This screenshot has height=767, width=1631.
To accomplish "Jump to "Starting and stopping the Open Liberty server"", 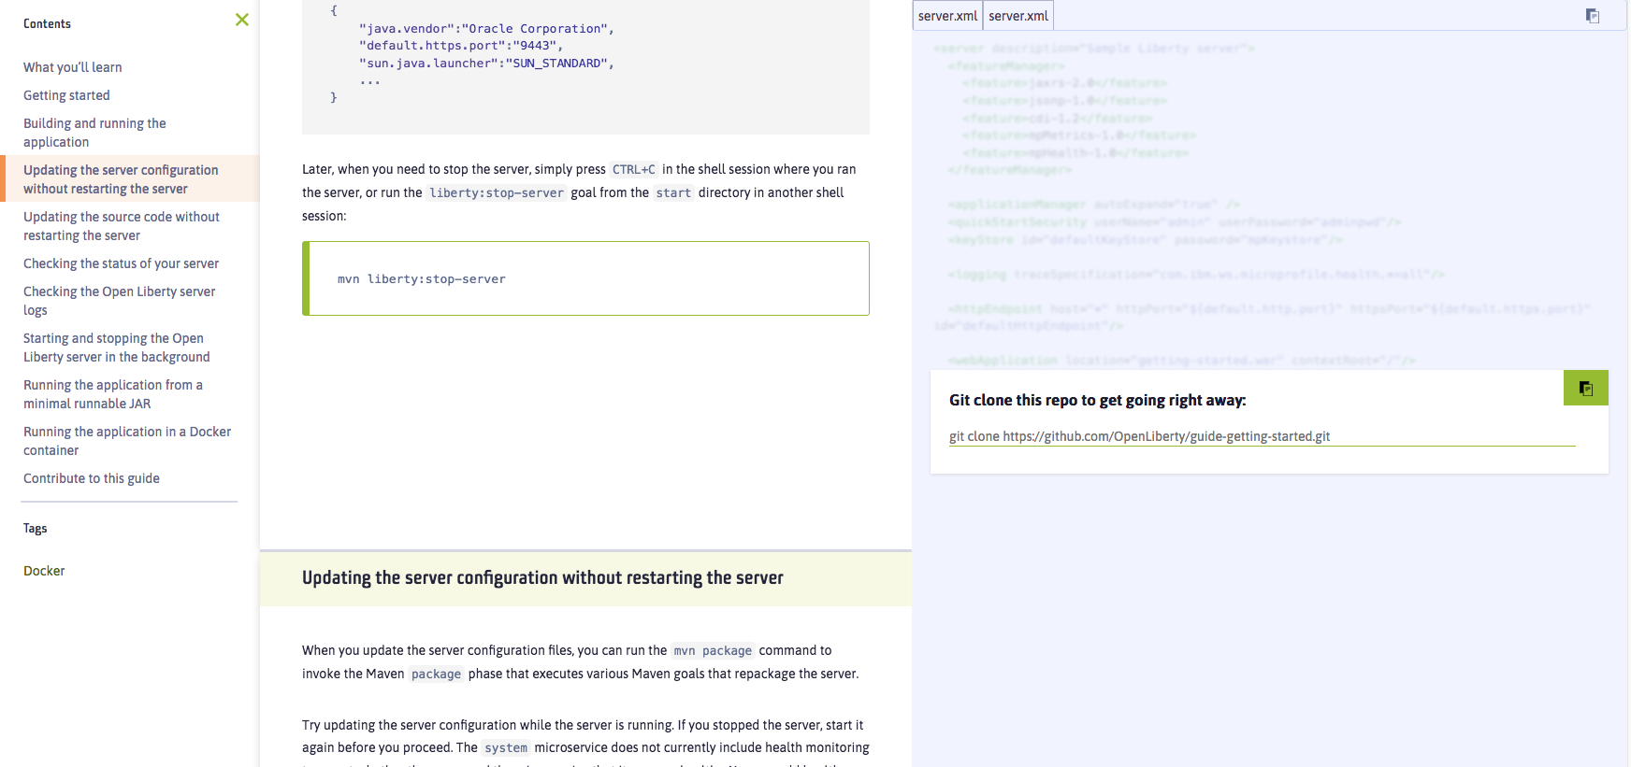I will click(x=116, y=347).
